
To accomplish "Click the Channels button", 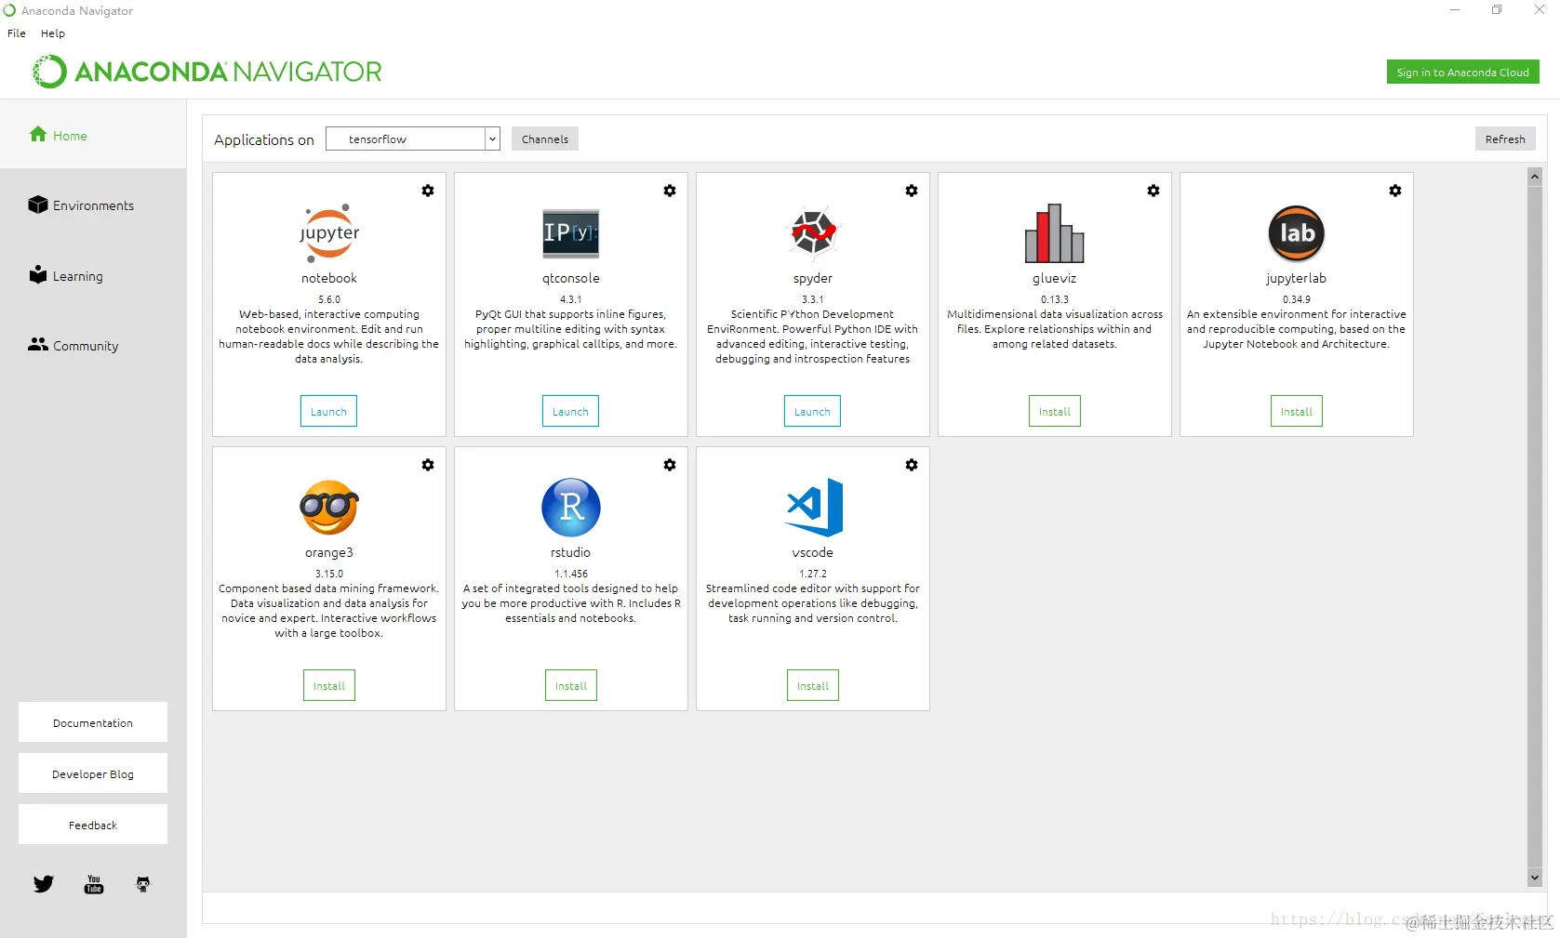I will click(545, 139).
